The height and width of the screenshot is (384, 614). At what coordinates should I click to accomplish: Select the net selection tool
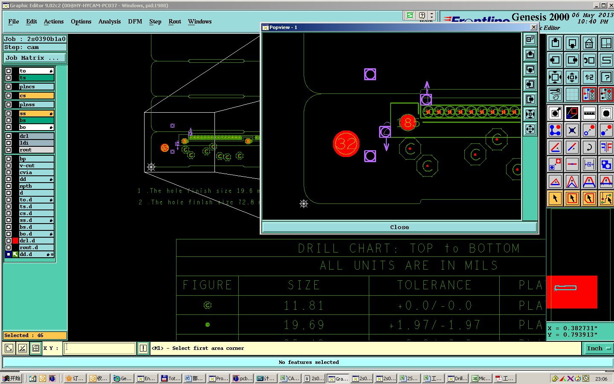point(606,198)
